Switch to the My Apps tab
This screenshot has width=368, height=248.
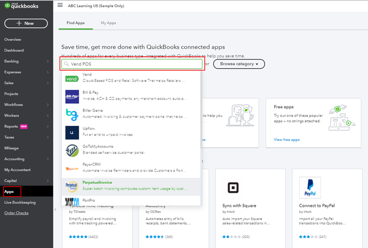(108, 23)
